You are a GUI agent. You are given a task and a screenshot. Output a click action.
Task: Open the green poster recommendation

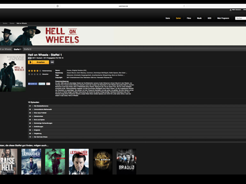[55, 162]
